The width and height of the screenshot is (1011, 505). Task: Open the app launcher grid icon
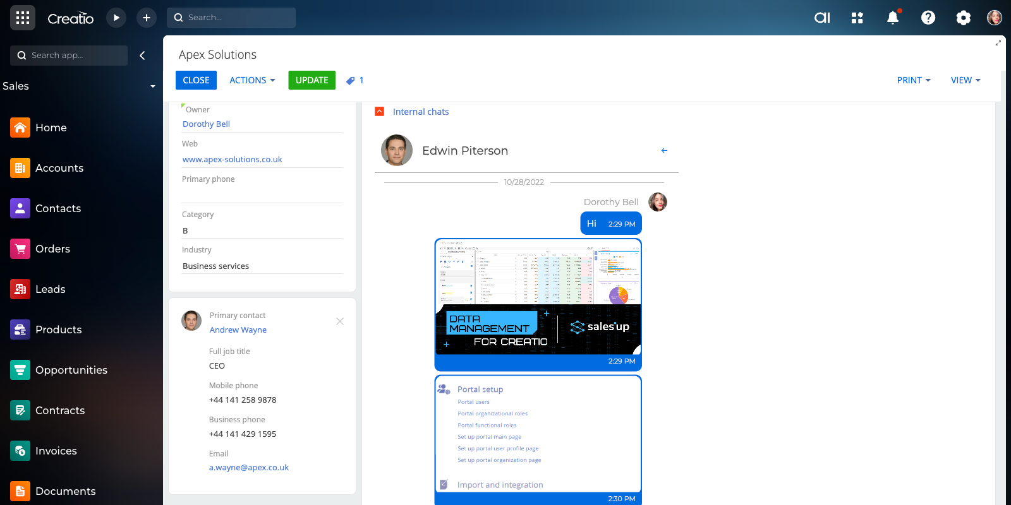(x=23, y=18)
